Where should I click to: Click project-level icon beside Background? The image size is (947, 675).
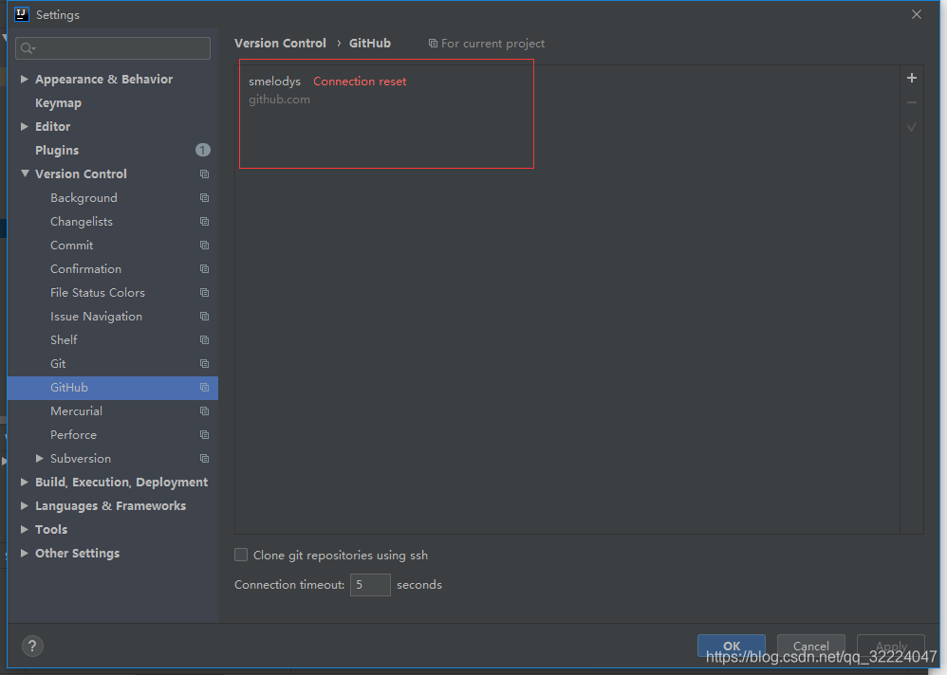204,198
